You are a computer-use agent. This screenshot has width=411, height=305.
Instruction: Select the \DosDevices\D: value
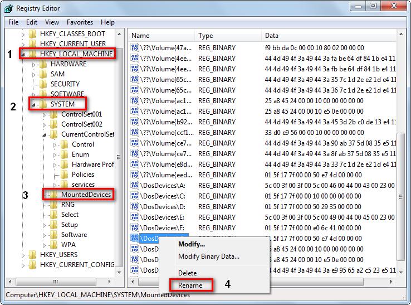[x=163, y=206]
